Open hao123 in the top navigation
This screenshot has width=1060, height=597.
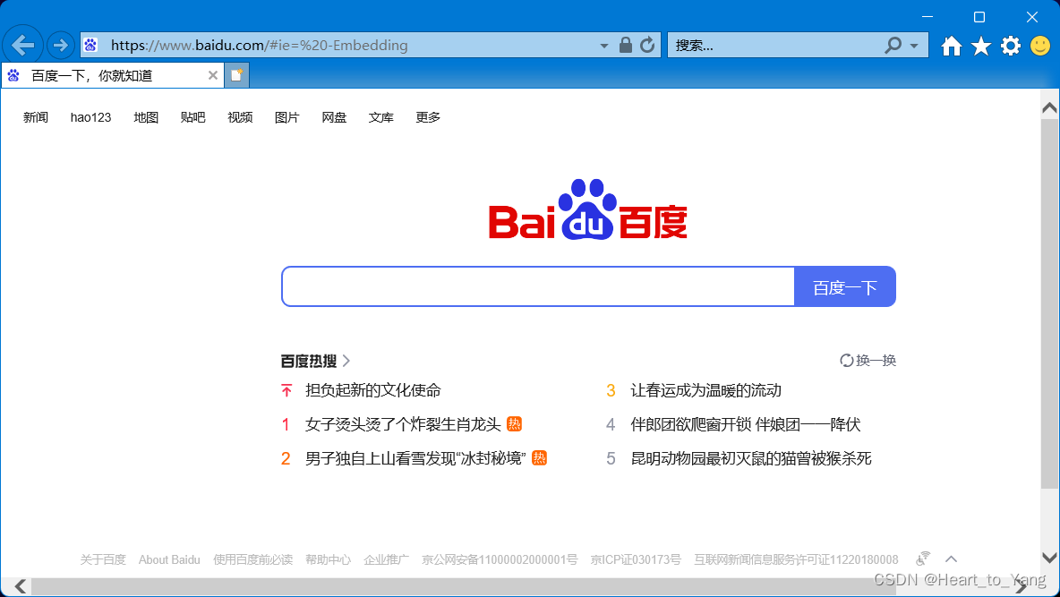point(90,117)
